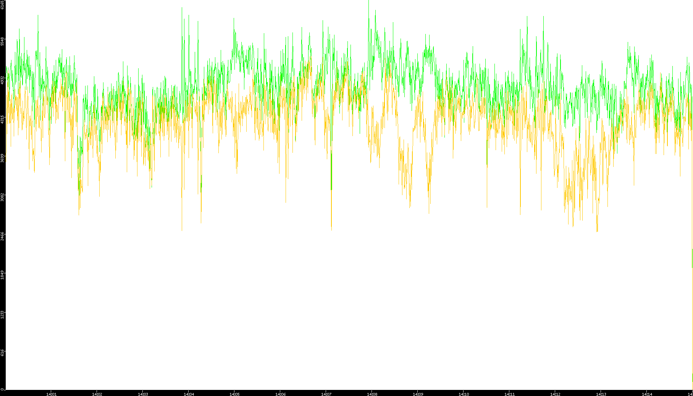Screen dimensions: 693x396
Task: Click the 14:08 time axis label
Action: coord(372,394)
